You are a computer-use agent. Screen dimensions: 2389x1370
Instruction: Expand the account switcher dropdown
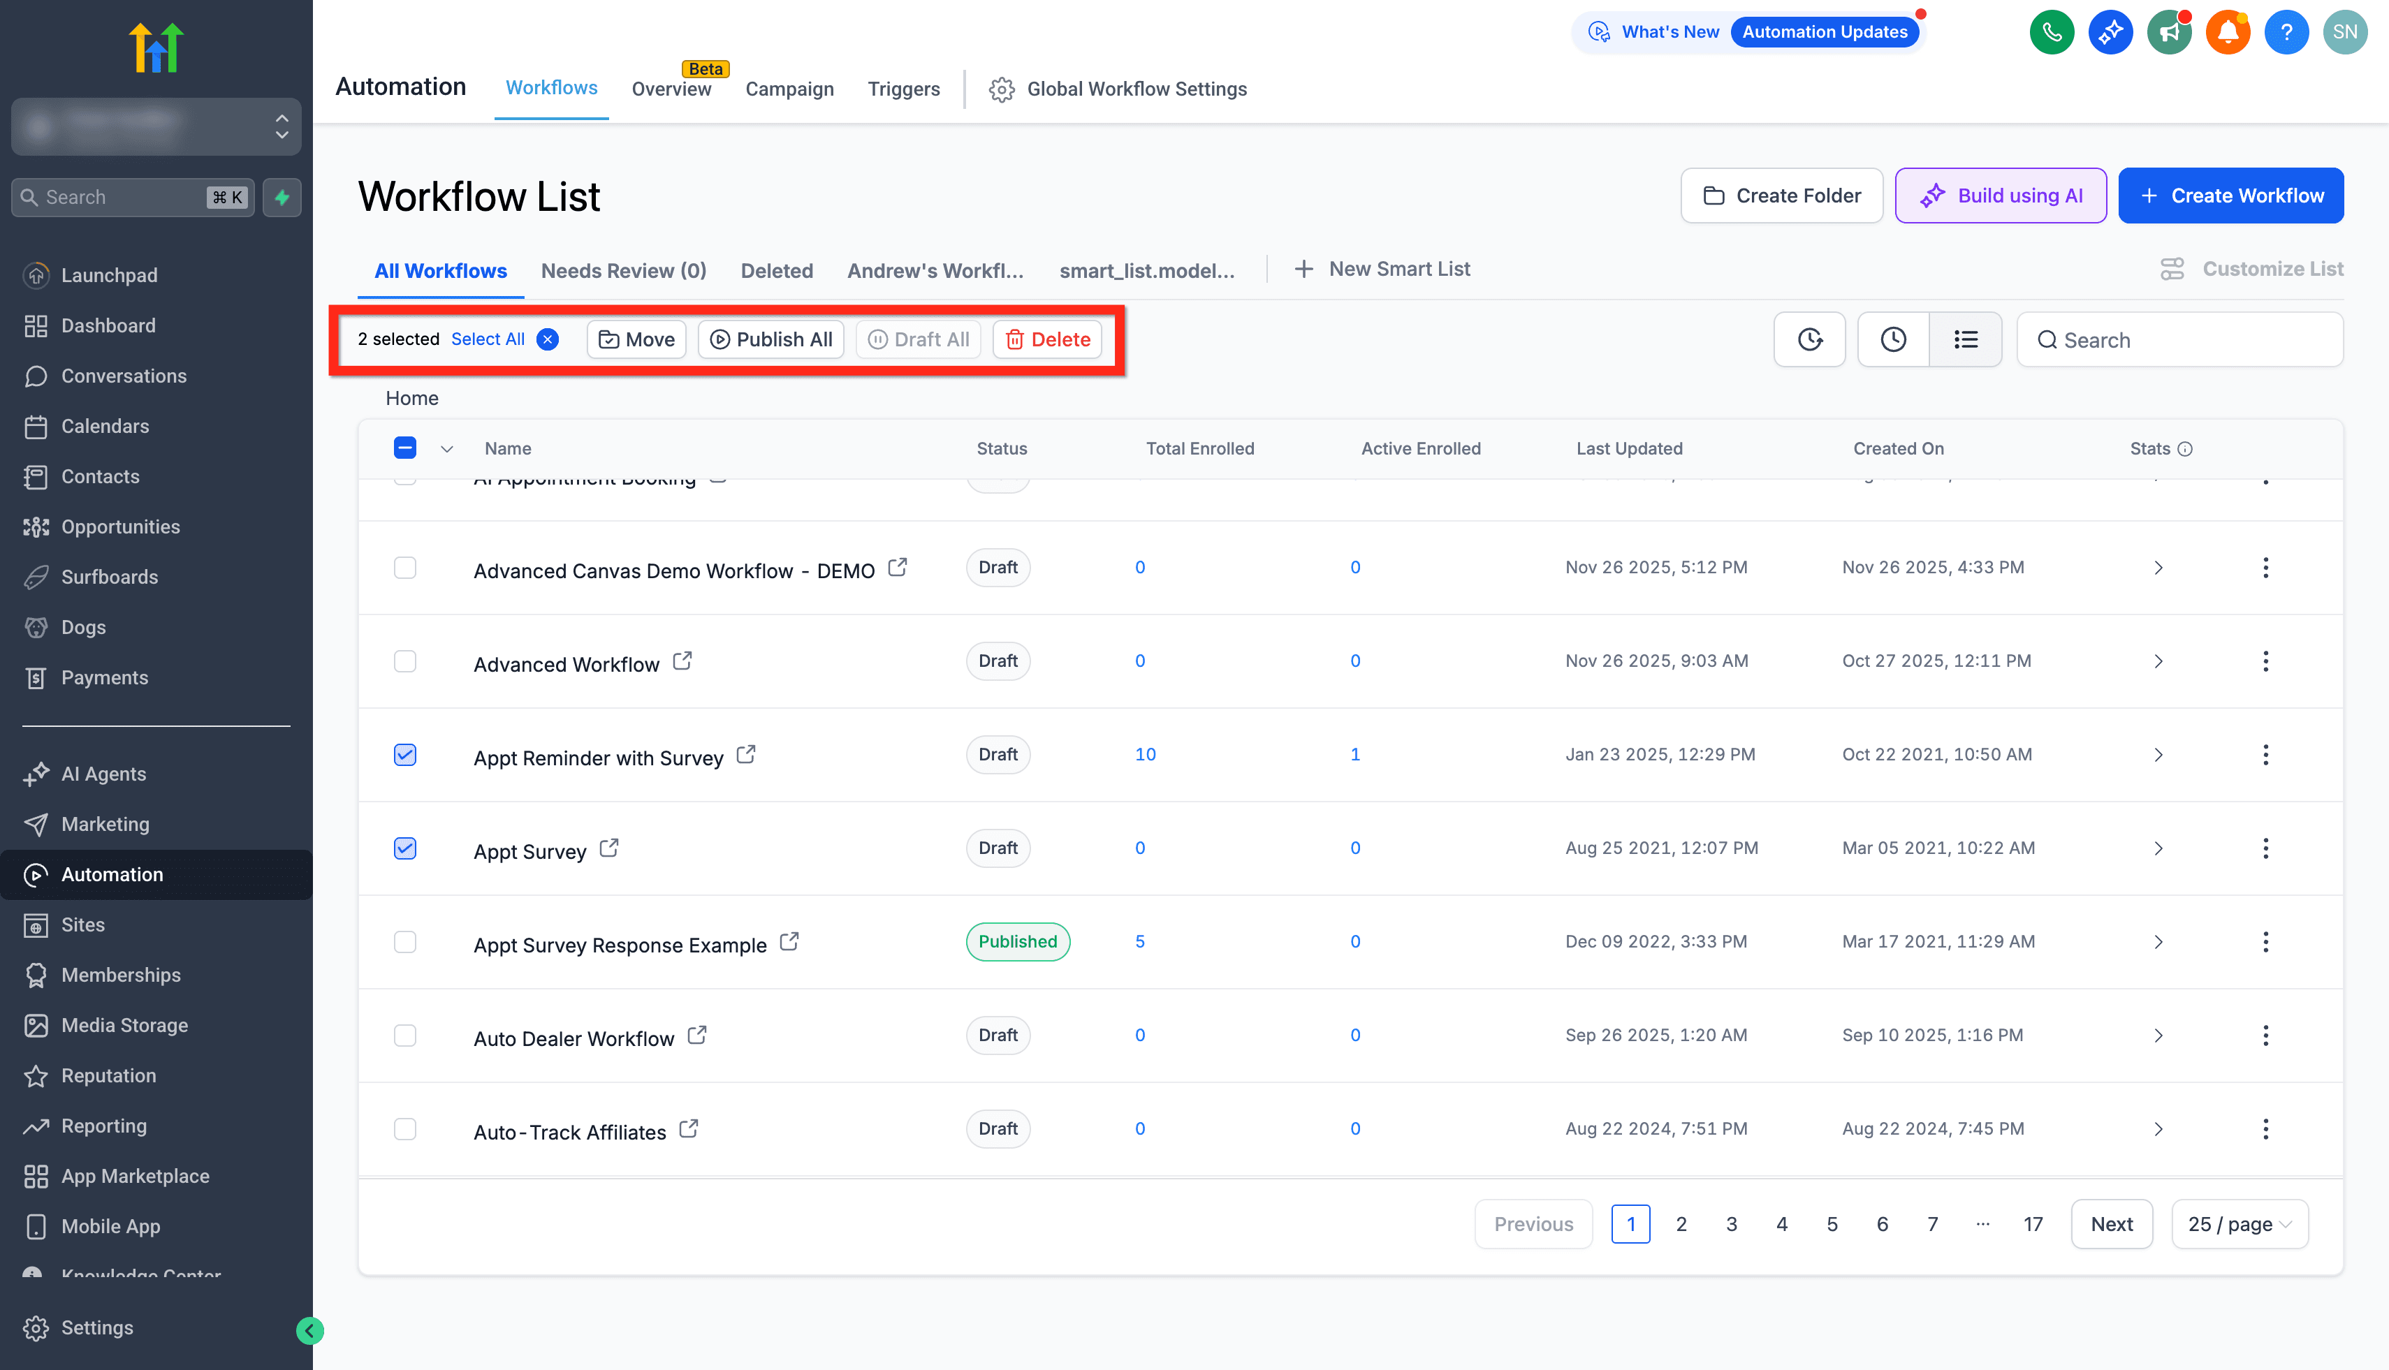tap(156, 126)
